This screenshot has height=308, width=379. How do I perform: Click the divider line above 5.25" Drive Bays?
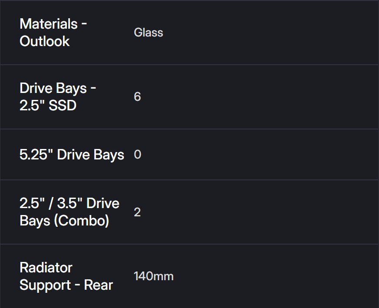(x=189, y=129)
